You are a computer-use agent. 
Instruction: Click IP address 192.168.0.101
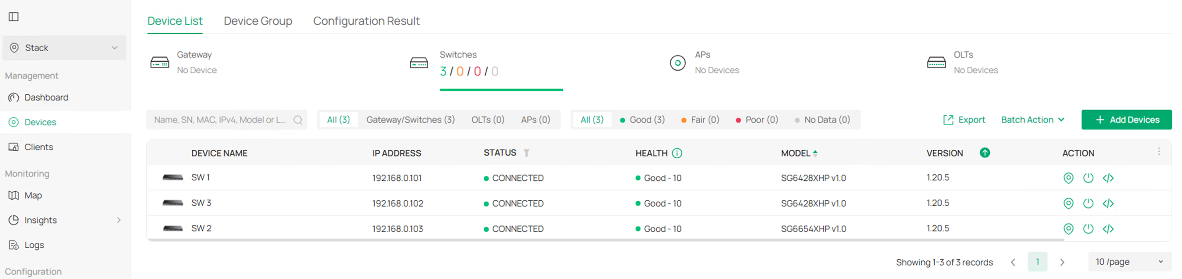tap(397, 178)
